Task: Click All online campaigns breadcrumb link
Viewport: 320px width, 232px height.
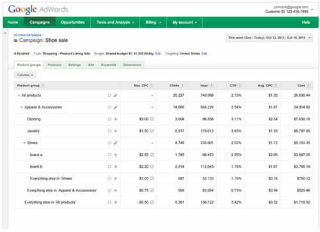Action: (x=28, y=35)
